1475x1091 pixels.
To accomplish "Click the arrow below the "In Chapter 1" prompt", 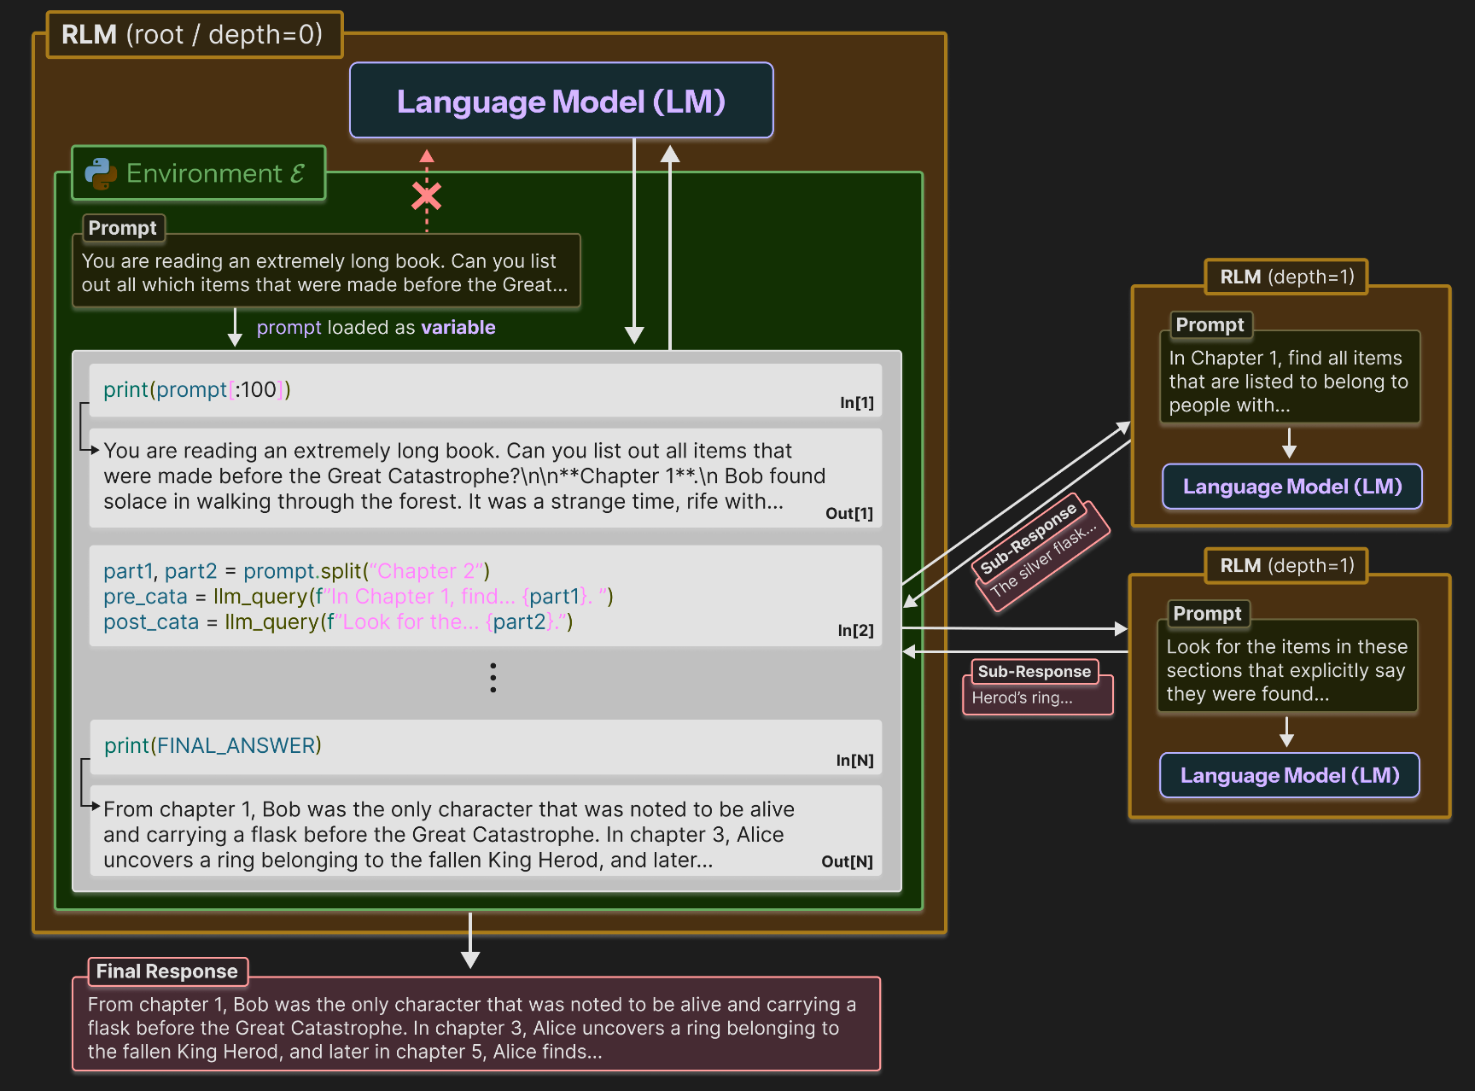I will (1289, 444).
